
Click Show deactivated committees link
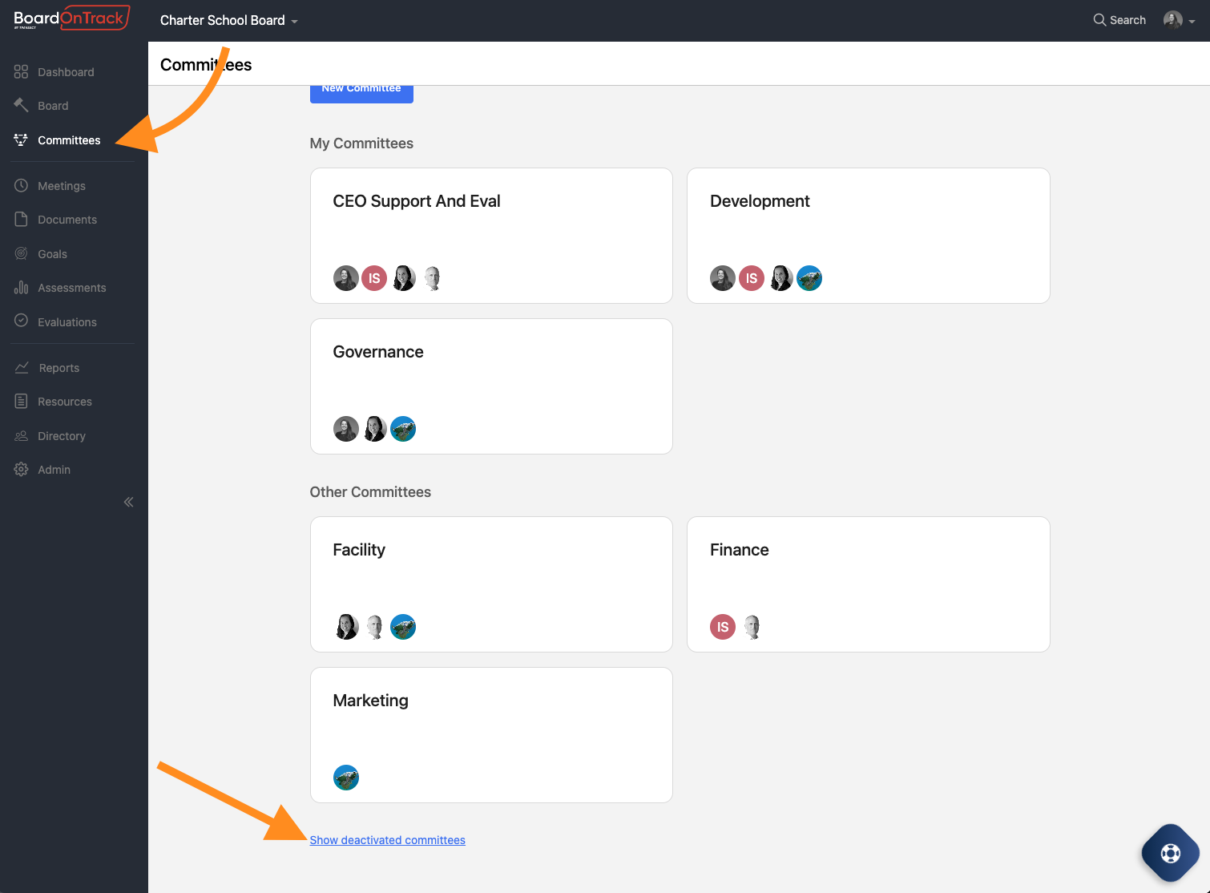click(388, 840)
